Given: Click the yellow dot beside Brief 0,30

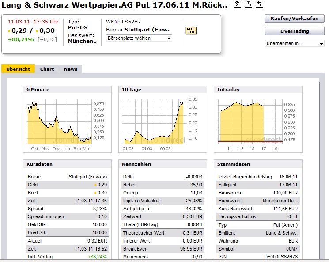Looking at the screenshot, I should click(95, 193).
